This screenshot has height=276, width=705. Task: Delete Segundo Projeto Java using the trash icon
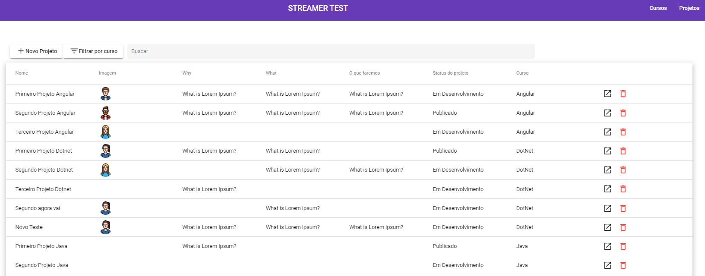pos(623,265)
